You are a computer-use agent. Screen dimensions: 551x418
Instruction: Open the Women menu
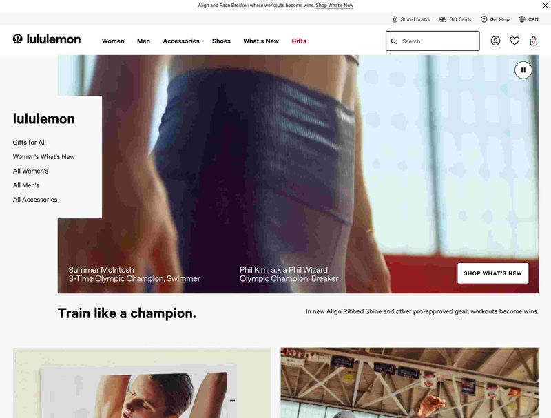point(113,41)
